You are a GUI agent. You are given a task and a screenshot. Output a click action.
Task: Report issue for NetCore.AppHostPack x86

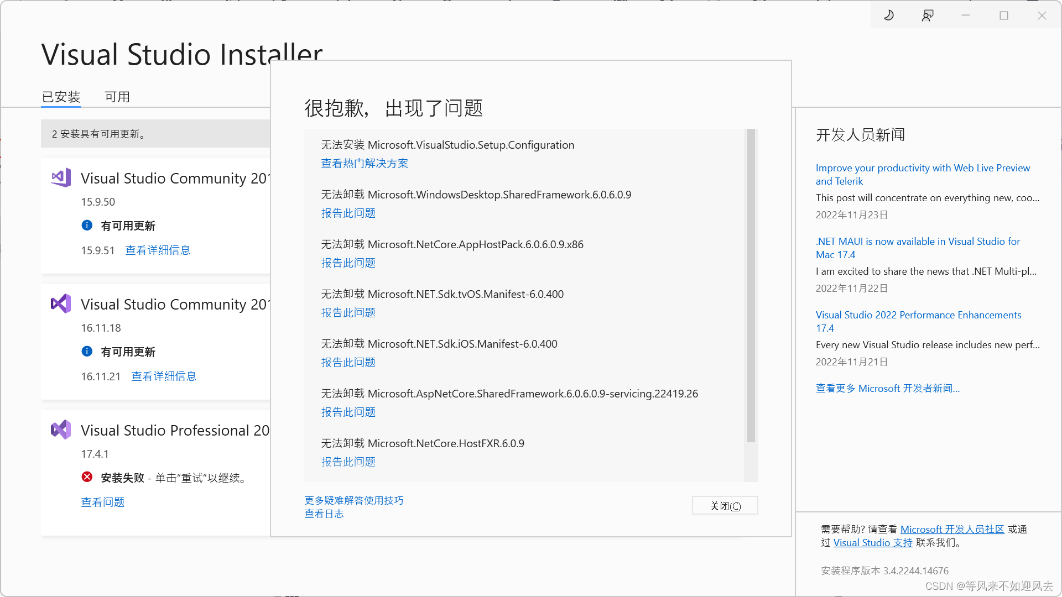pos(348,263)
